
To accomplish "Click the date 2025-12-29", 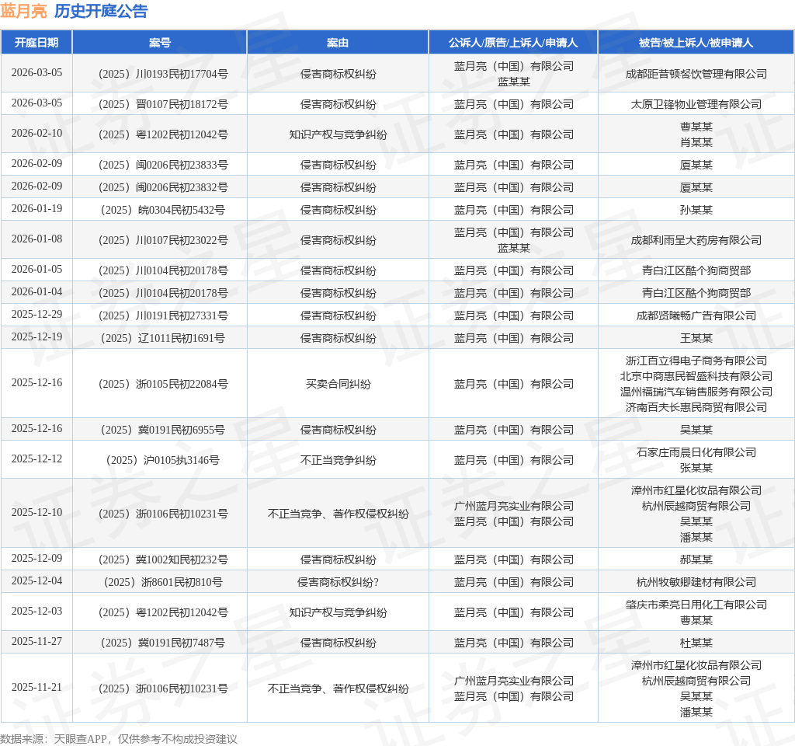I will [x=36, y=314].
